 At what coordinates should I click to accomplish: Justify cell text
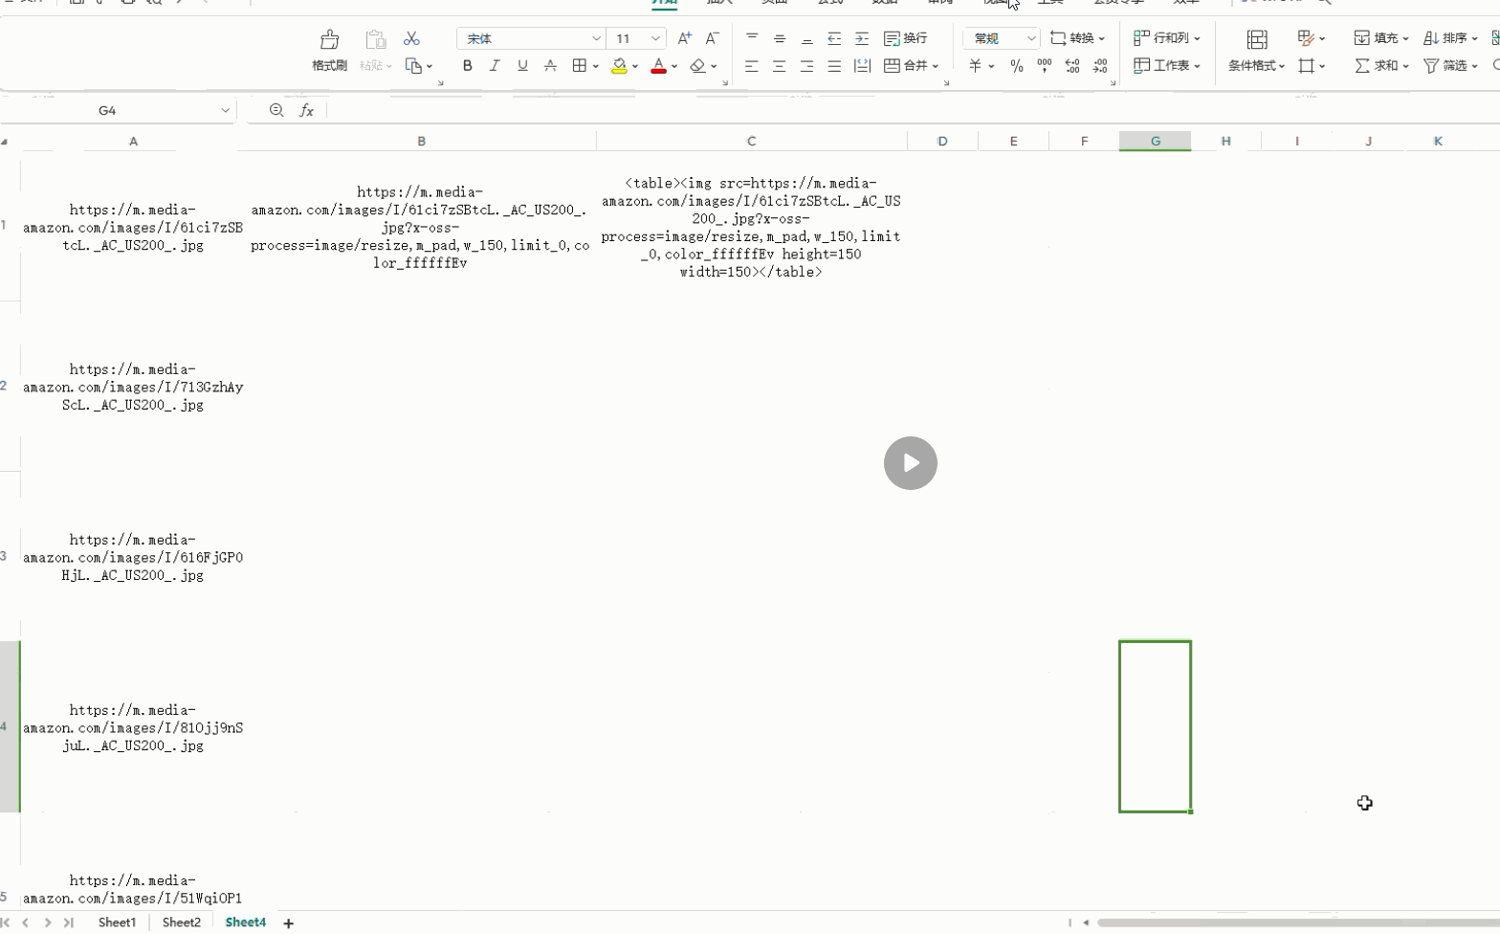point(834,66)
